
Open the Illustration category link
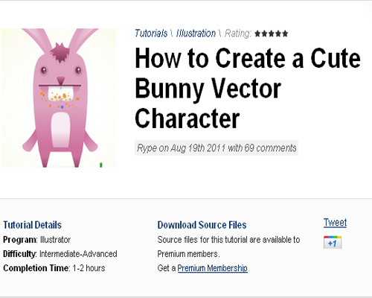[x=196, y=34]
